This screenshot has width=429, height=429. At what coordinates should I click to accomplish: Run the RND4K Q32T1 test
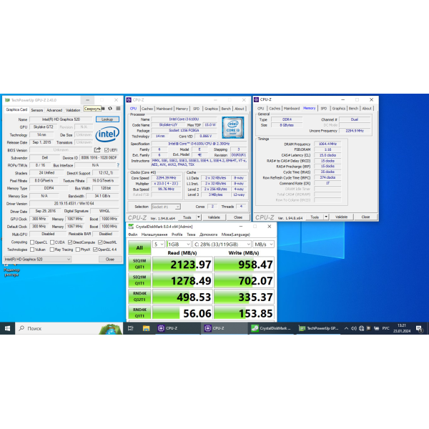(x=139, y=297)
